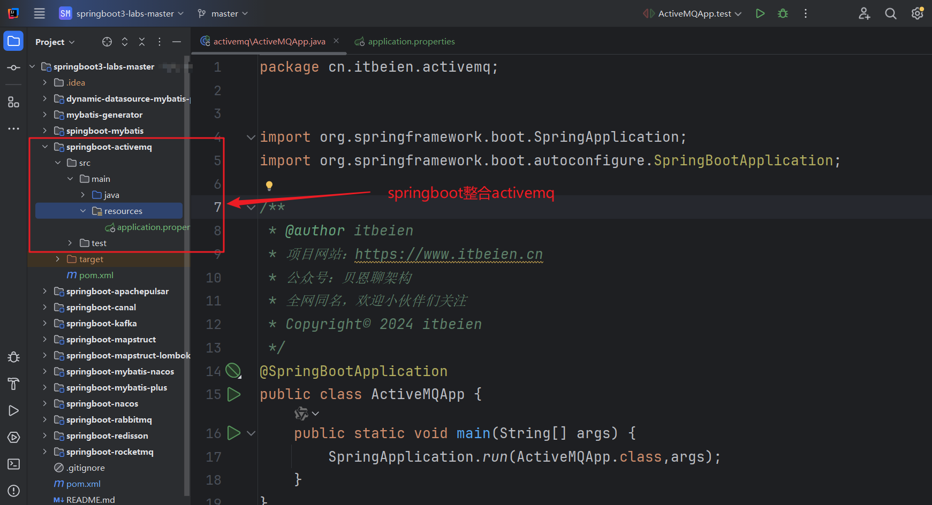Select resources folder in tree
932x505 pixels.
(109, 211)
